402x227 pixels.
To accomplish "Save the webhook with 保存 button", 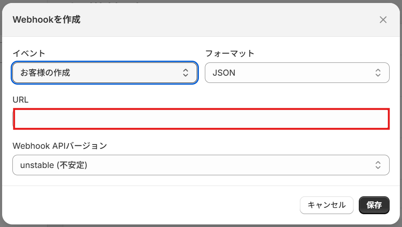I will [374, 205].
